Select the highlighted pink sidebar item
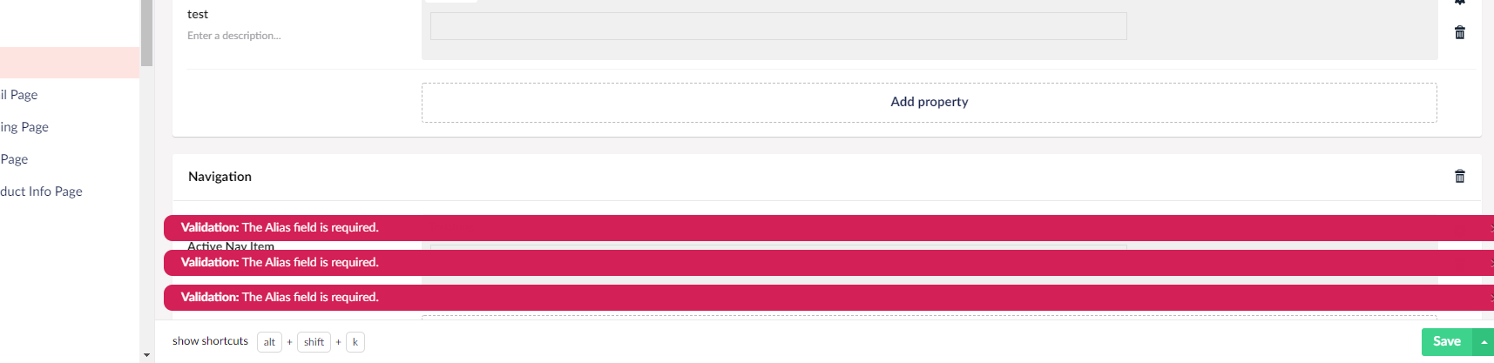Screen dimensions: 1494x363 (x=70, y=63)
